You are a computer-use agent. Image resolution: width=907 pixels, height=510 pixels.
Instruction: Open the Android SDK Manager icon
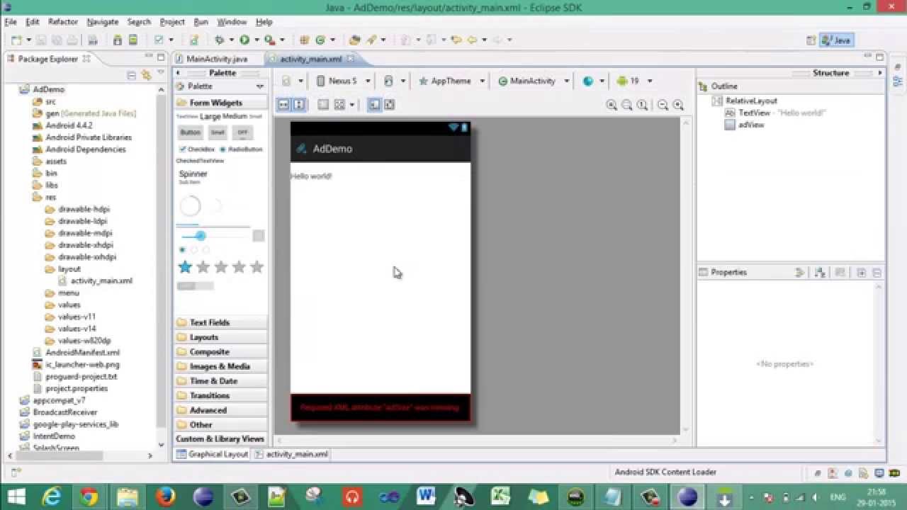click(x=118, y=40)
